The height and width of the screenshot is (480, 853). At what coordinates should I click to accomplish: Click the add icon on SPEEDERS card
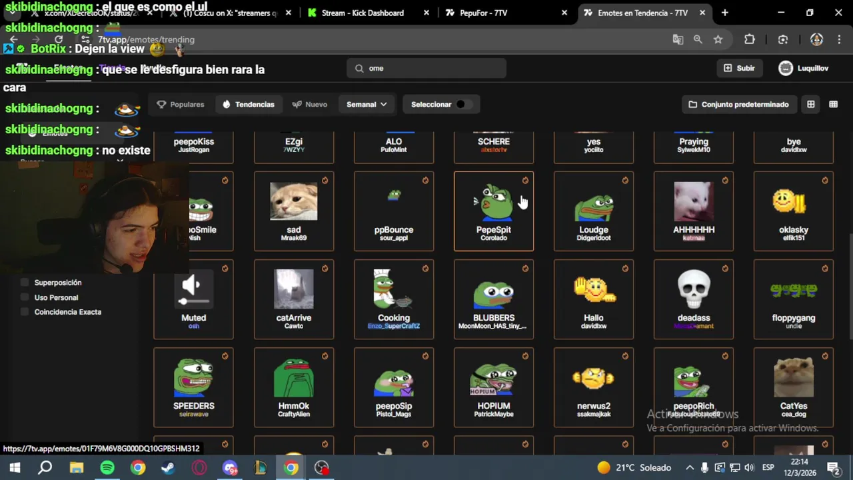(225, 356)
